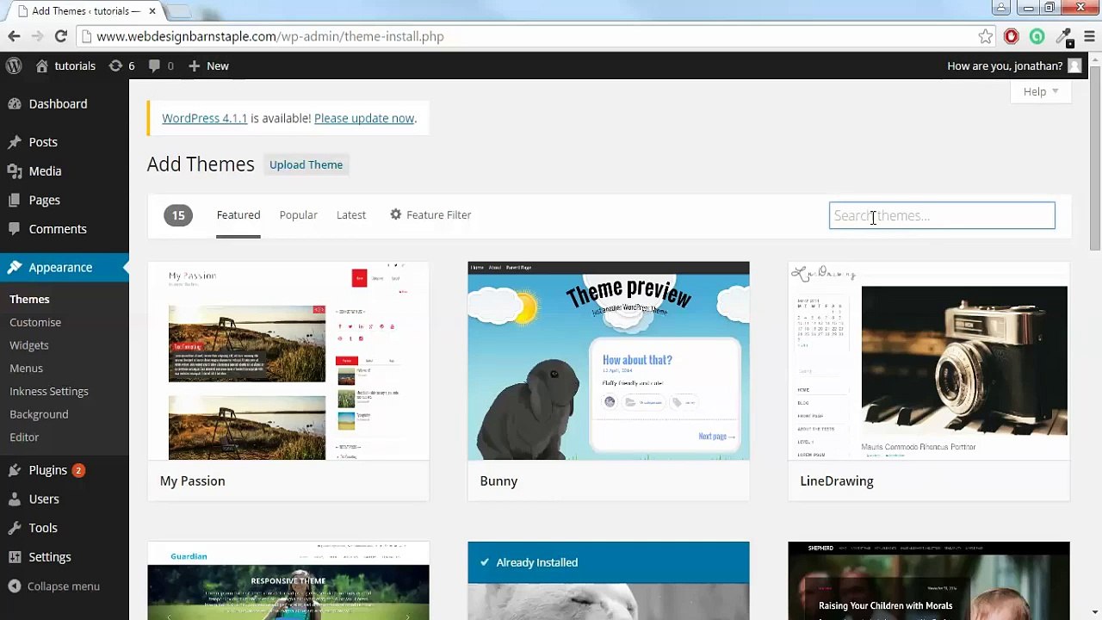
Task: Select the Popular themes tab
Action: (299, 214)
